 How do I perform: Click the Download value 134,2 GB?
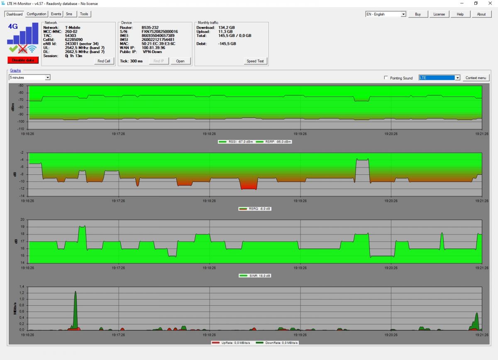click(x=227, y=28)
